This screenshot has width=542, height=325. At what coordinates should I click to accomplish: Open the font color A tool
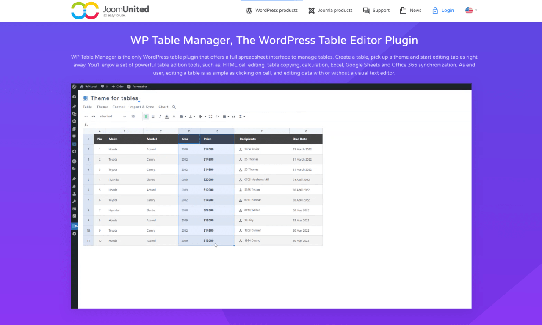[174, 117]
